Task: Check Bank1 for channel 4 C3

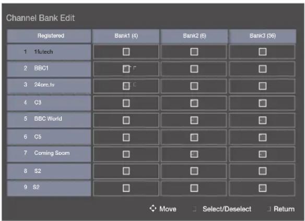Action: (126, 103)
